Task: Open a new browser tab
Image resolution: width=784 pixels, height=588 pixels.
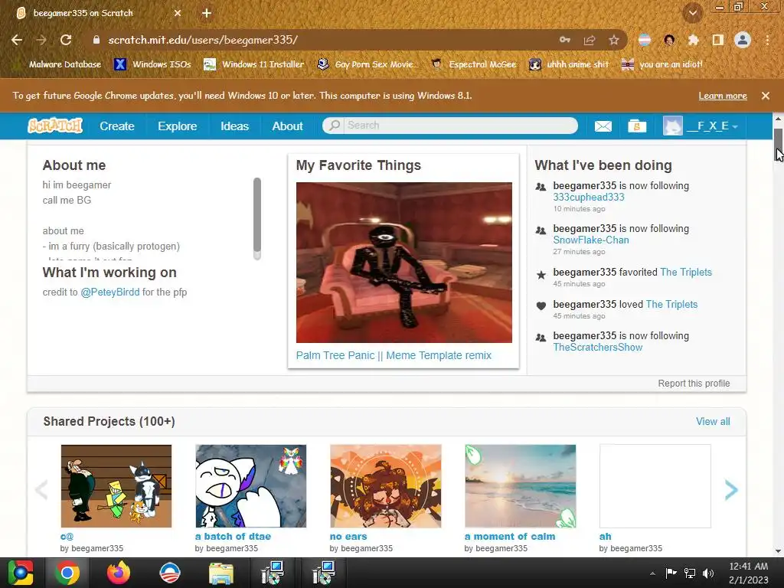Action: 207,13
